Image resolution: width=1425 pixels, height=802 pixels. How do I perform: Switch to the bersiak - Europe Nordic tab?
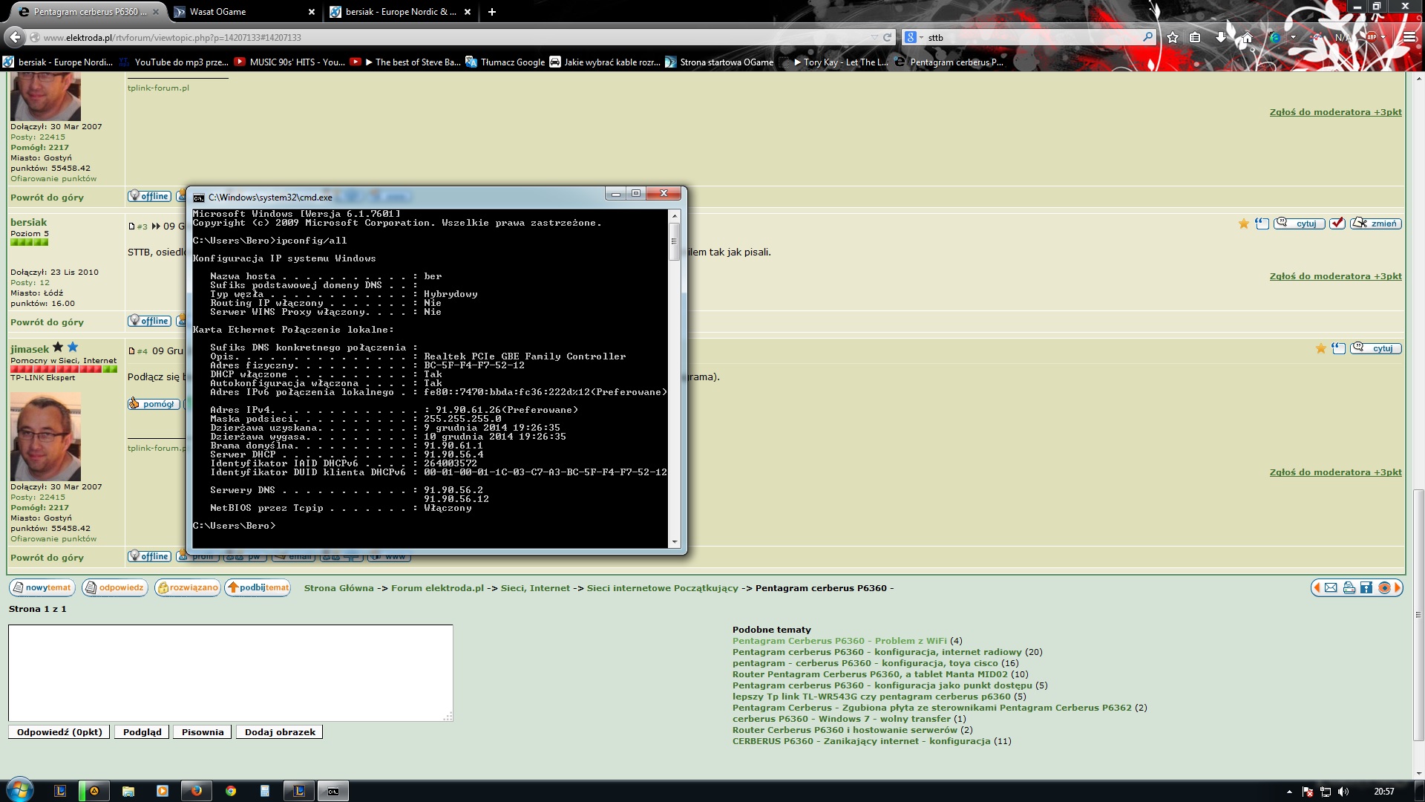401,12
